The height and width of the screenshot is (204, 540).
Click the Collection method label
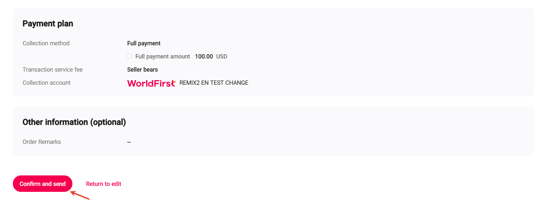click(x=46, y=43)
